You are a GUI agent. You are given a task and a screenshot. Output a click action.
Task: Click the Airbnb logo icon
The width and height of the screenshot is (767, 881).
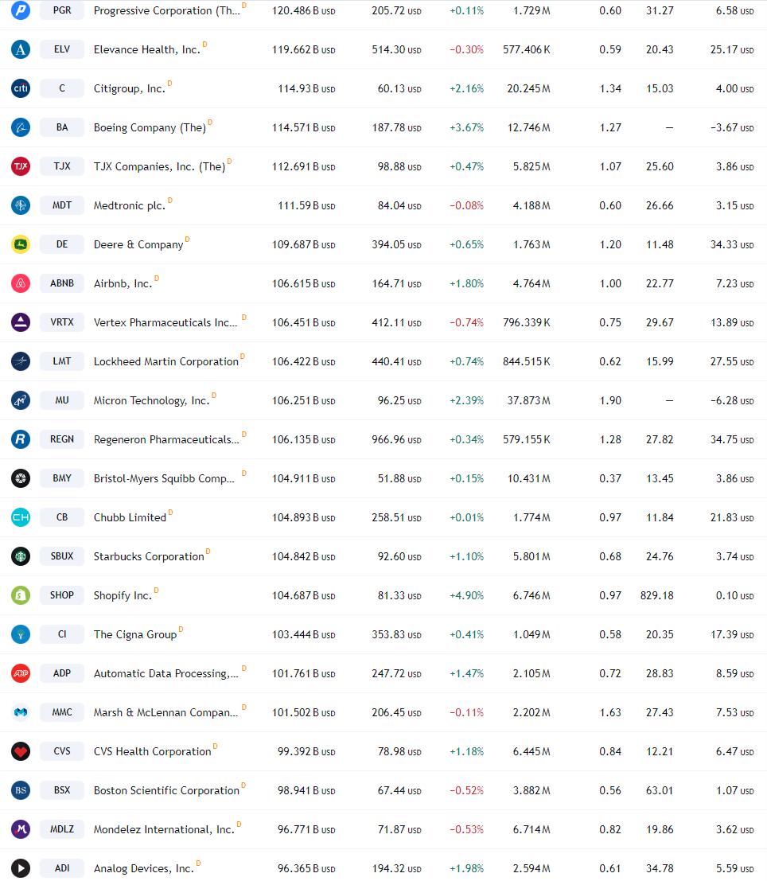(x=21, y=283)
